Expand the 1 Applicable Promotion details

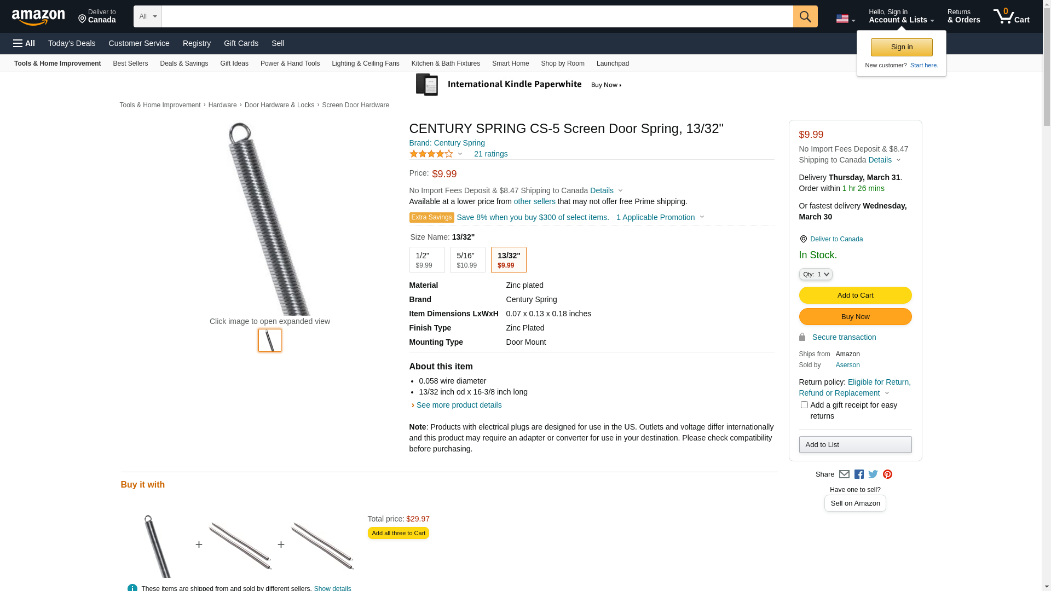[x=660, y=217]
